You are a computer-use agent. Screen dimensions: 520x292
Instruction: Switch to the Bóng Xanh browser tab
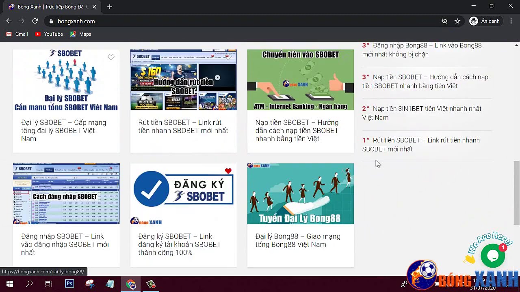(x=52, y=7)
